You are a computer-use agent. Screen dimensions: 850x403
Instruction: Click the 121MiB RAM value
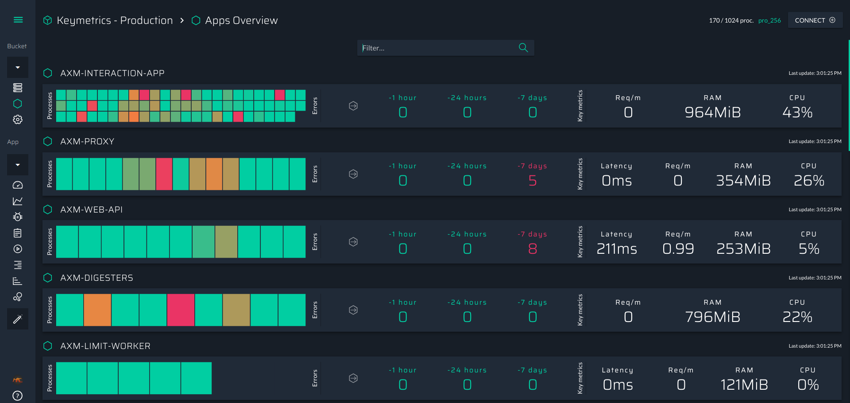744,385
